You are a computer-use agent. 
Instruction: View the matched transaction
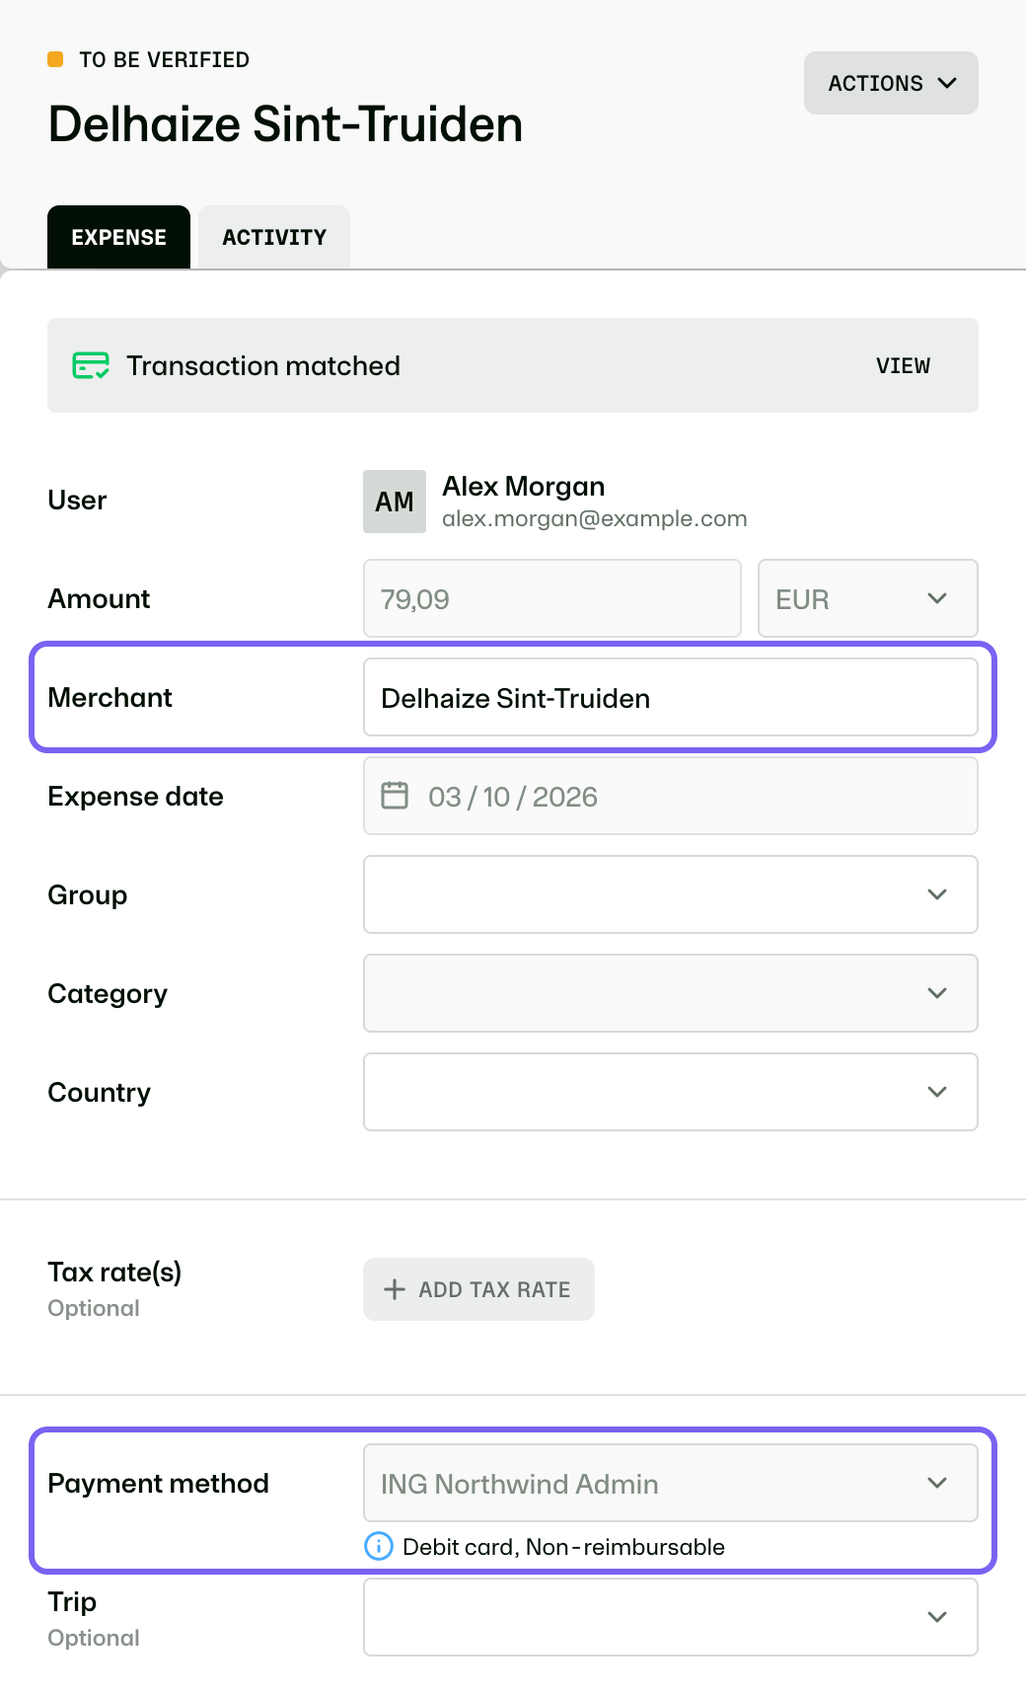[903, 365]
